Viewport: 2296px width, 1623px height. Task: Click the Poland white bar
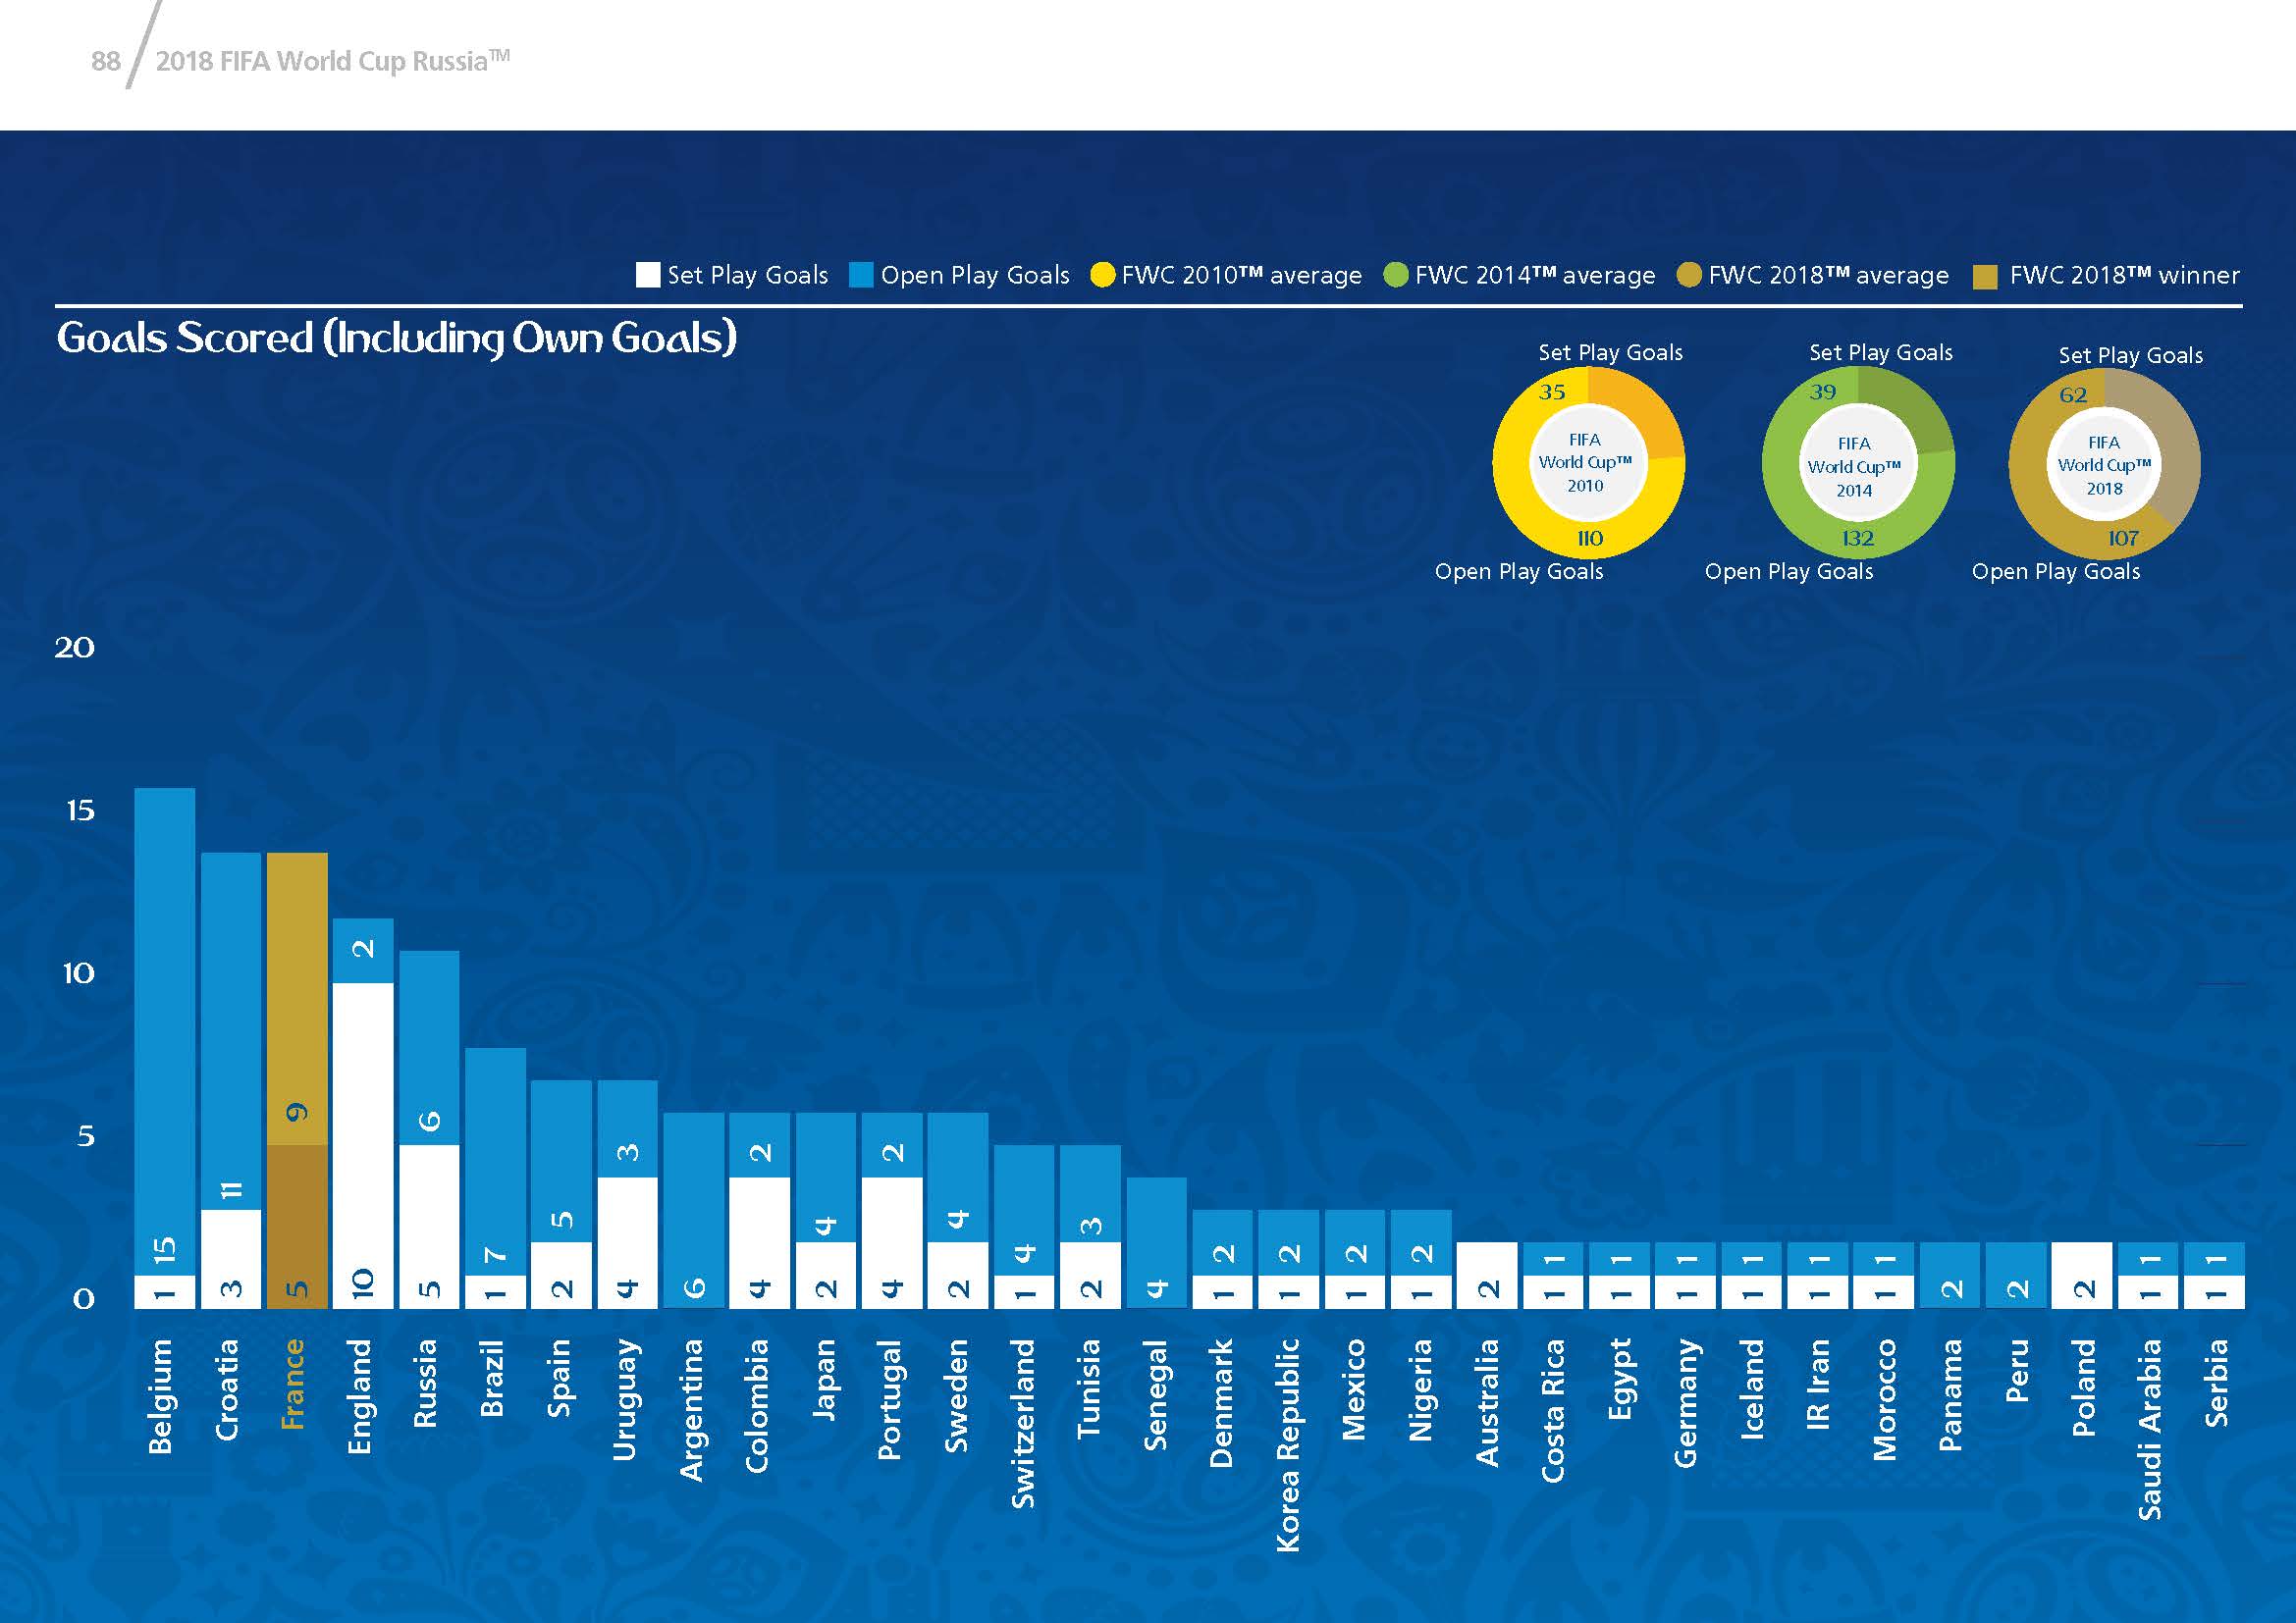(x=2081, y=1275)
